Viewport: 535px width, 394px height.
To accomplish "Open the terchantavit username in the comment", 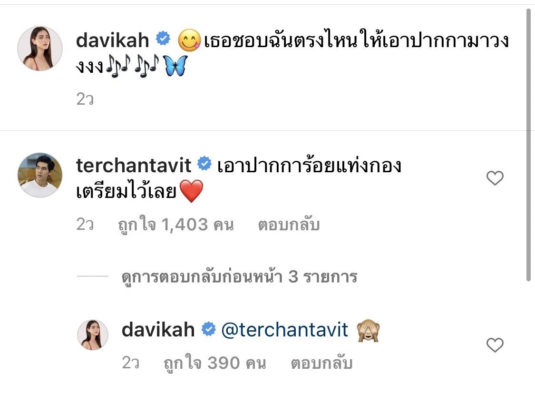I will pos(134,166).
